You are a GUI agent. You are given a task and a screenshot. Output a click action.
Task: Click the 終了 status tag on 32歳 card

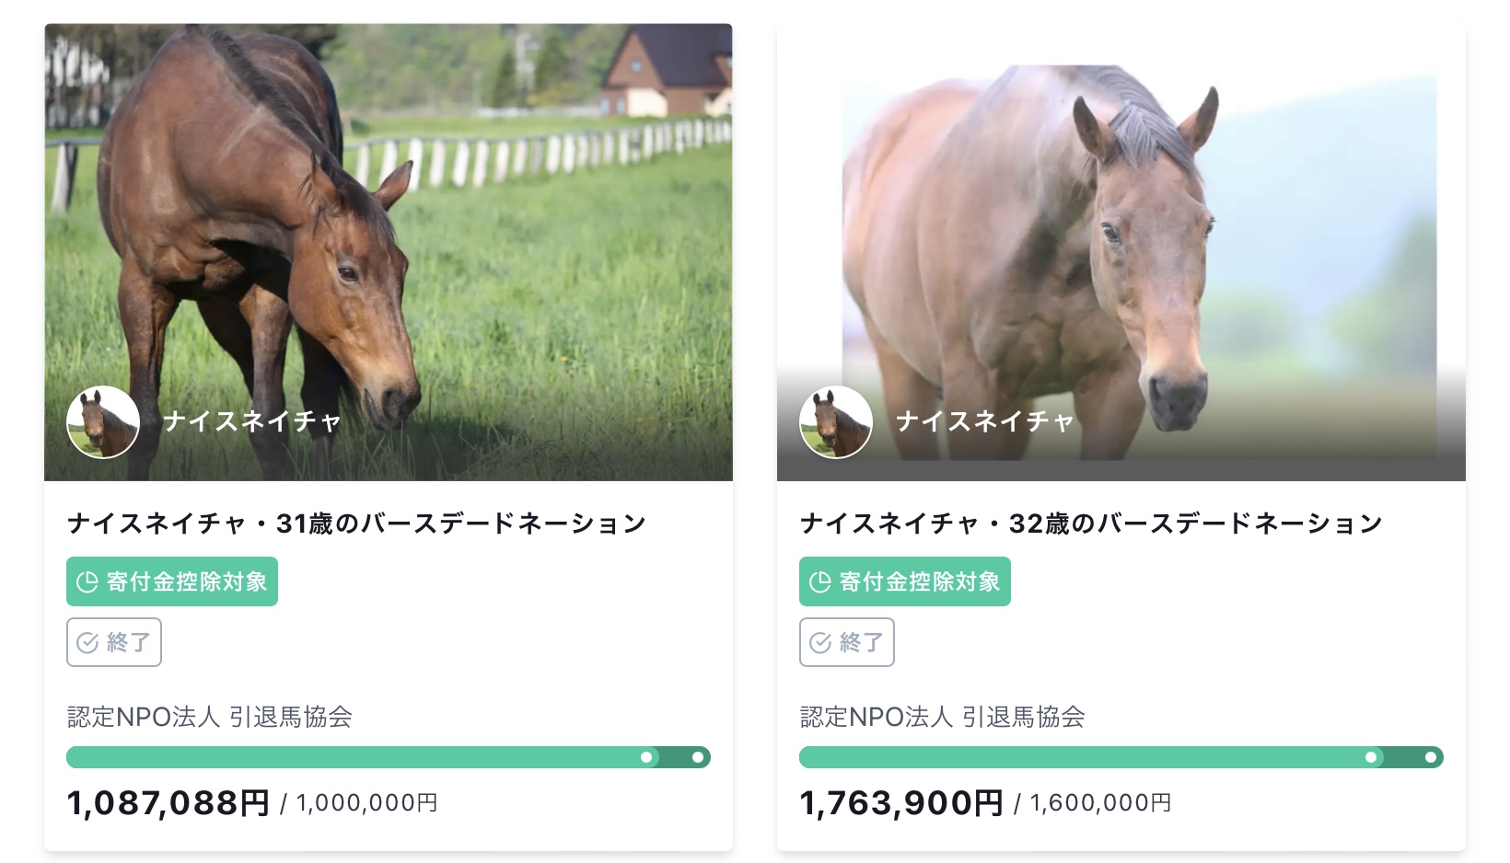click(x=847, y=642)
